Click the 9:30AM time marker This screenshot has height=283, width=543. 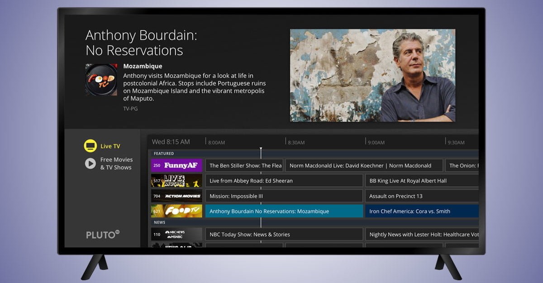pos(456,142)
